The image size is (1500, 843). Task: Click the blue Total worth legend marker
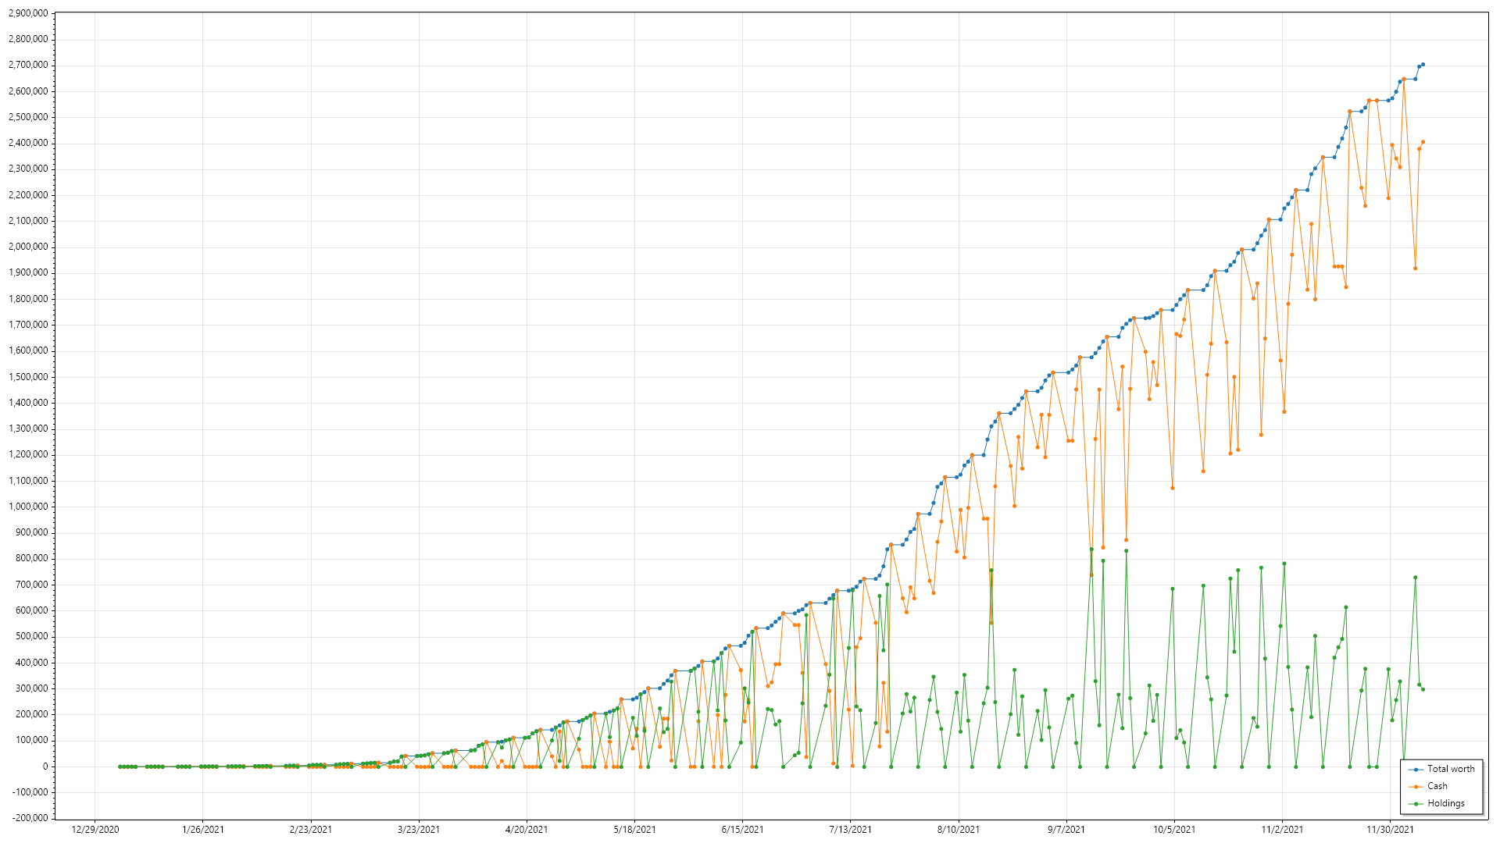pos(1416,770)
